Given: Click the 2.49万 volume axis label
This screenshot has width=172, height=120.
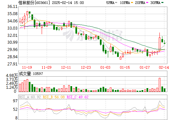Looking at the screenshot, I should click(x=12, y=84).
